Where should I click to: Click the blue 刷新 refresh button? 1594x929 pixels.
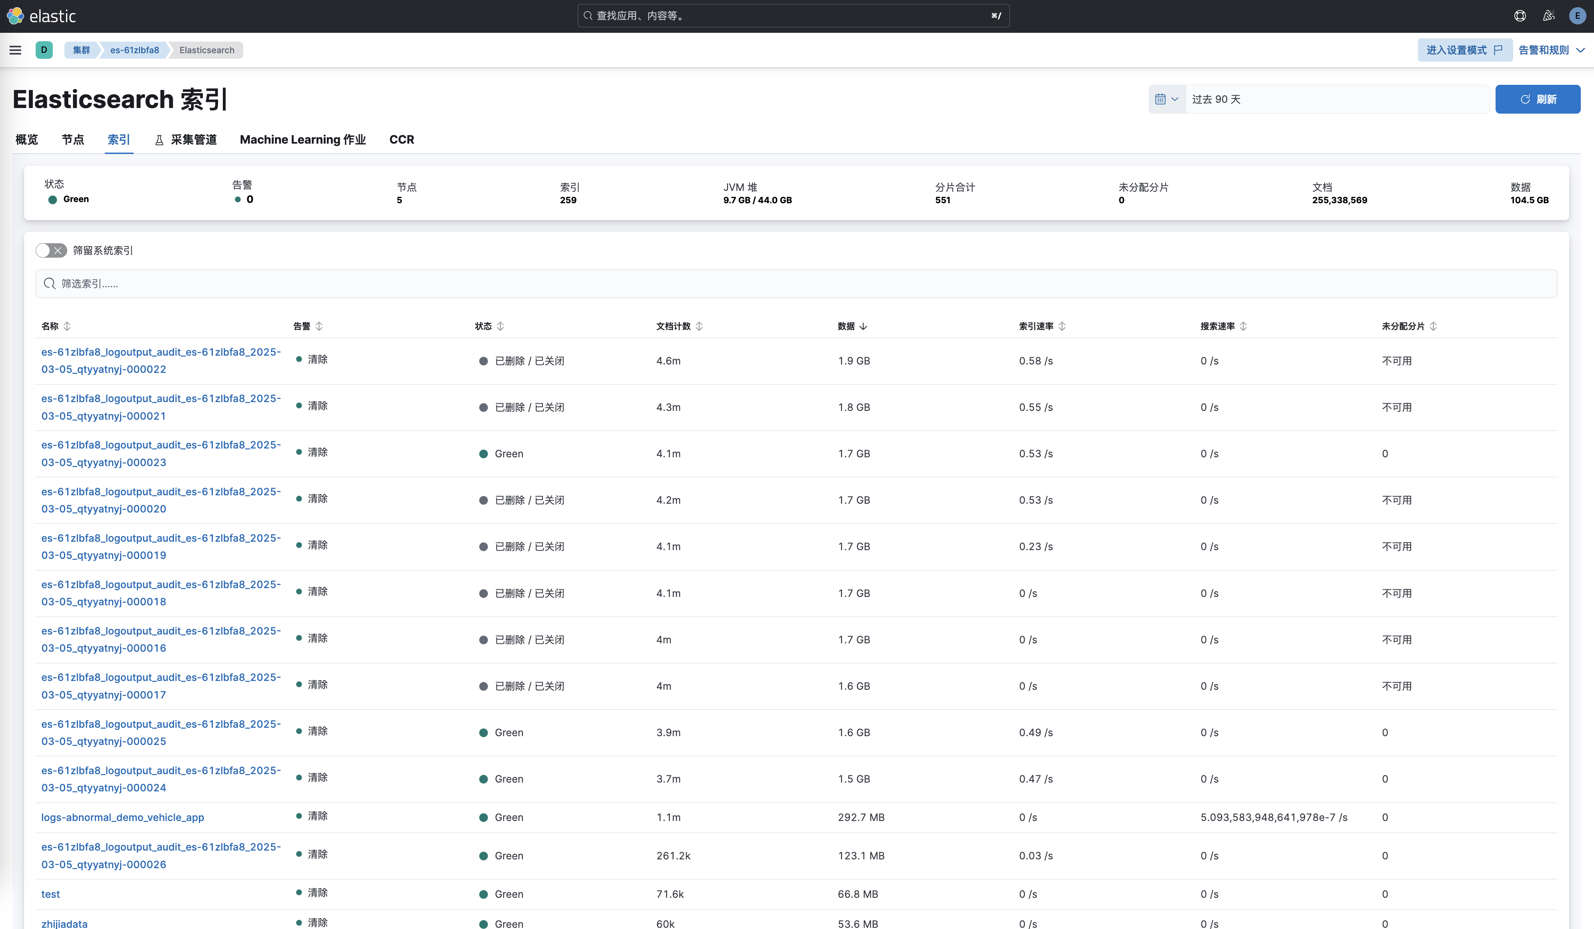tap(1537, 99)
